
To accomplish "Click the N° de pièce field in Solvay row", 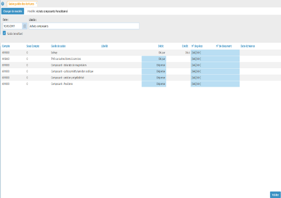I will [x=203, y=53].
